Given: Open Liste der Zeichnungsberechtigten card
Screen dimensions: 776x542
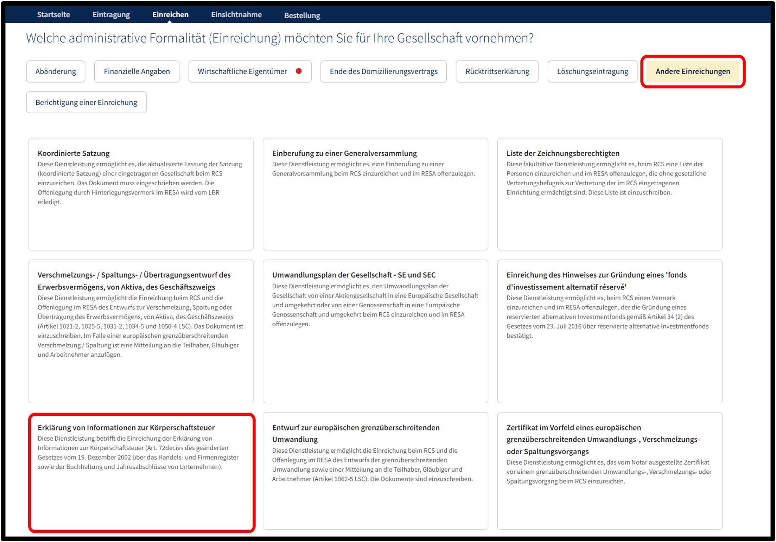Looking at the screenshot, I should pyautogui.click(x=610, y=194).
